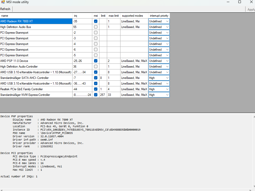This screenshot has height=191, width=255.
Task: Uncheck MSI for Realtek PCIe GbE Family Controller
Action: (x=96, y=89)
